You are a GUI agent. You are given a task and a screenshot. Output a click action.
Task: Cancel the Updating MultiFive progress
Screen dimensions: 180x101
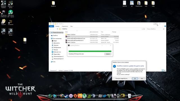point(108,54)
